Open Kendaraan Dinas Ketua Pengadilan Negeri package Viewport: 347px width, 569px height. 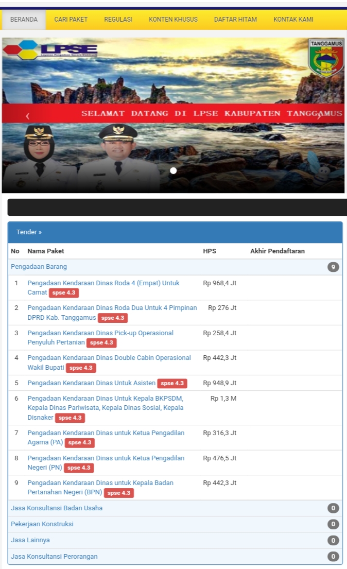pyautogui.click(x=106, y=458)
